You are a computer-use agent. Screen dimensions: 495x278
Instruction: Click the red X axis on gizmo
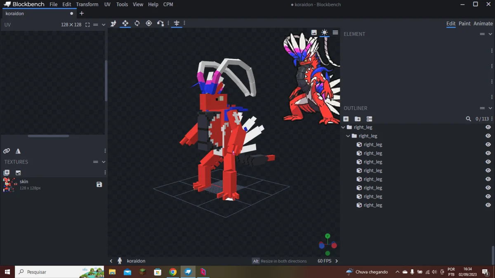[334, 245]
